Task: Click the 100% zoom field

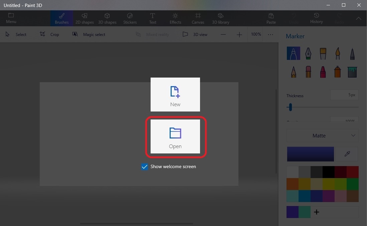Action: coord(256,34)
